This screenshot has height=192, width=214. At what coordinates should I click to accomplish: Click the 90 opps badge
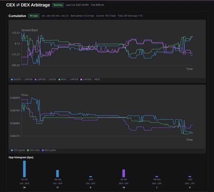[x=34, y=16]
